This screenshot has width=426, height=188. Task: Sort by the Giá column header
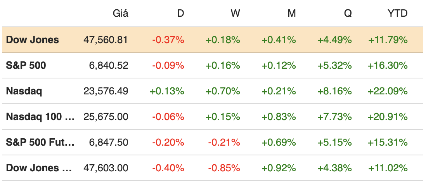[x=120, y=14]
